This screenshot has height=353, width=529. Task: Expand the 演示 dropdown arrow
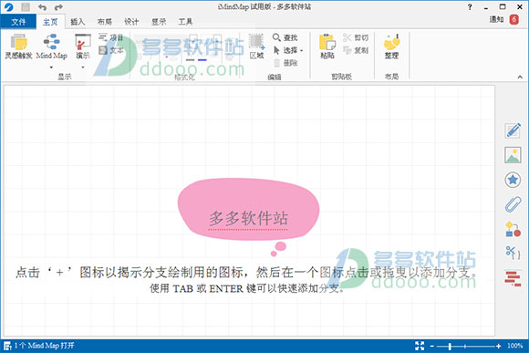click(x=83, y=67)
